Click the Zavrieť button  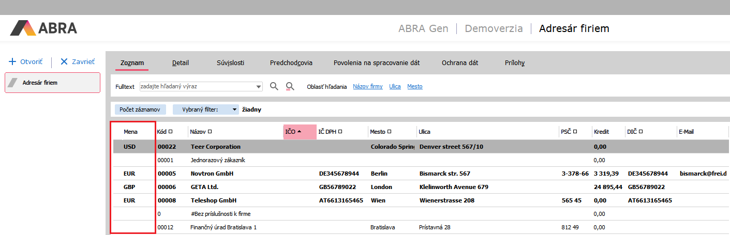tap(78, 61)
